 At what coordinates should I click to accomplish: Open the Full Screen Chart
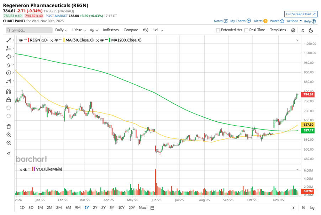(301, 14)
